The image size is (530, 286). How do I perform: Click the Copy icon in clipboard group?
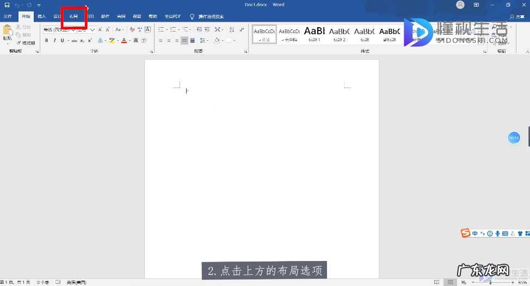pyautogui.click(x=19, y=35)
